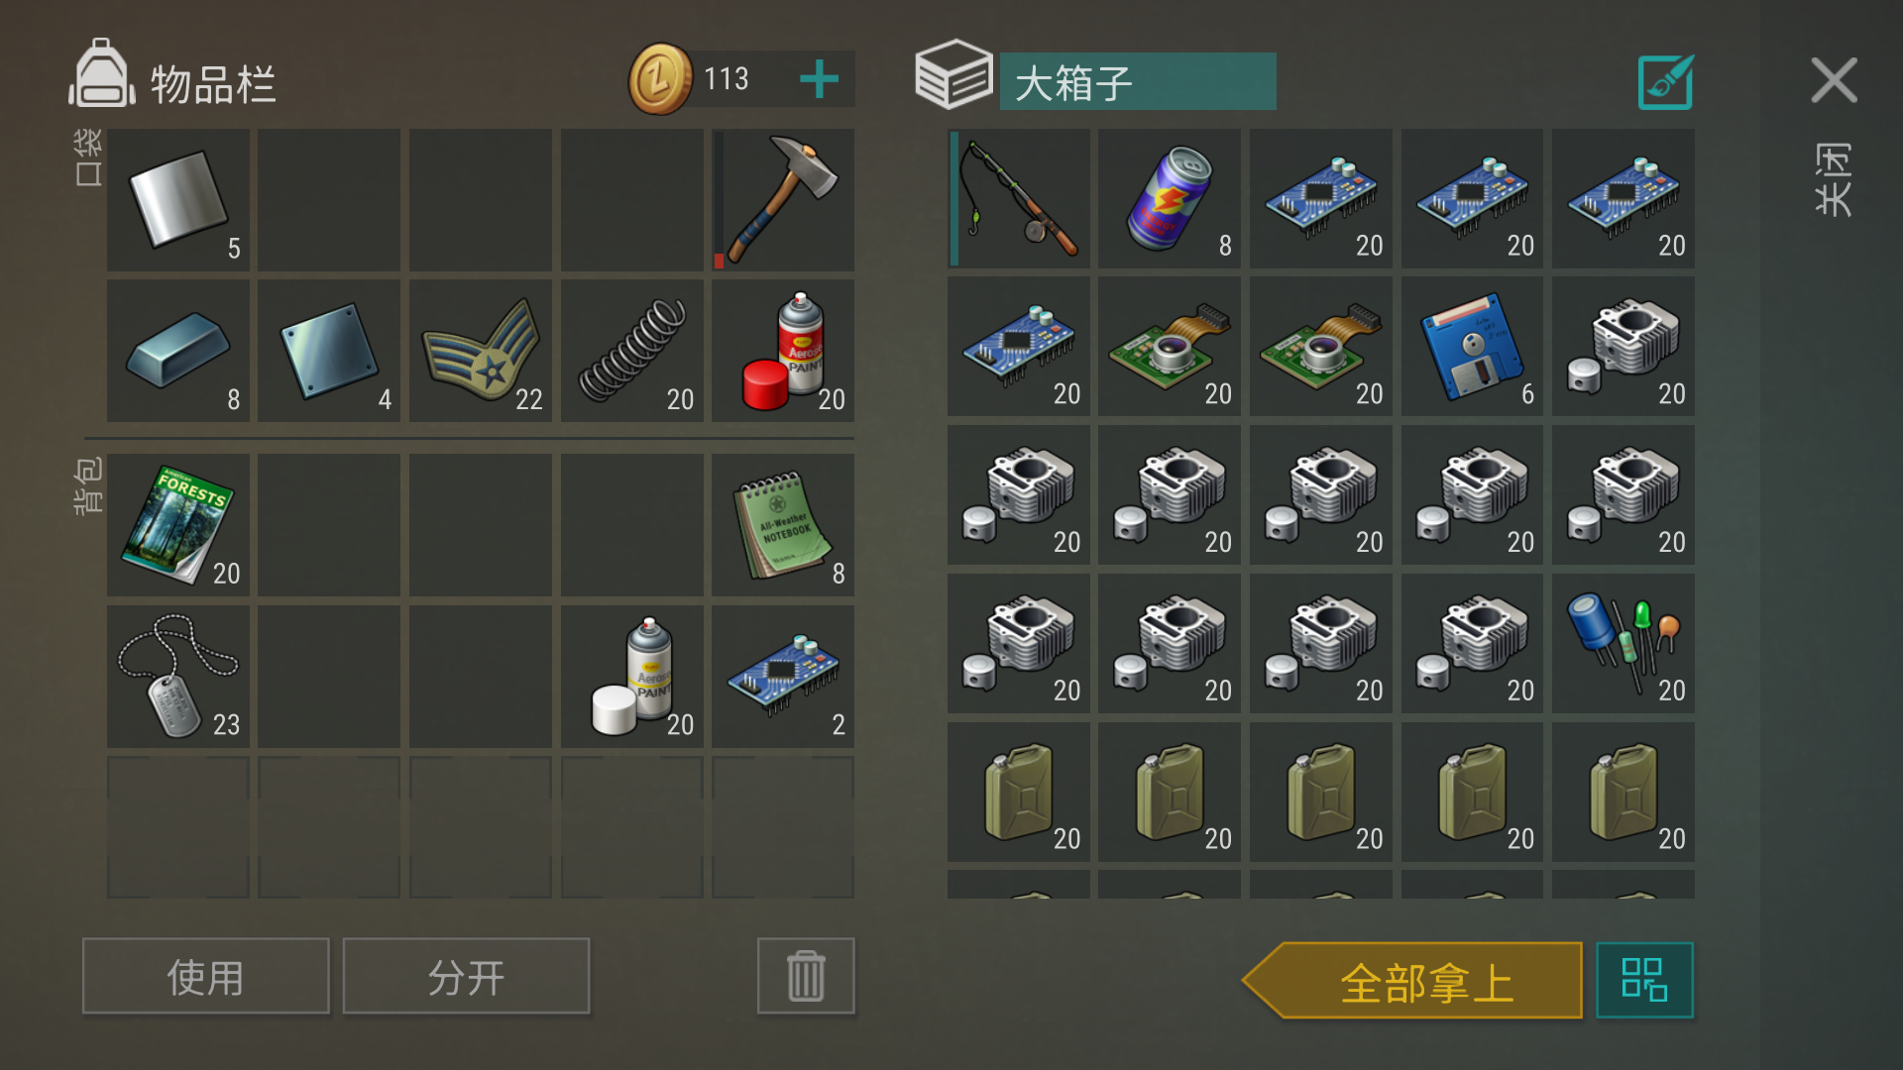Close the inventory with the X
The height and width of the screenshot is (1070, 1903).
[1835, 80]
